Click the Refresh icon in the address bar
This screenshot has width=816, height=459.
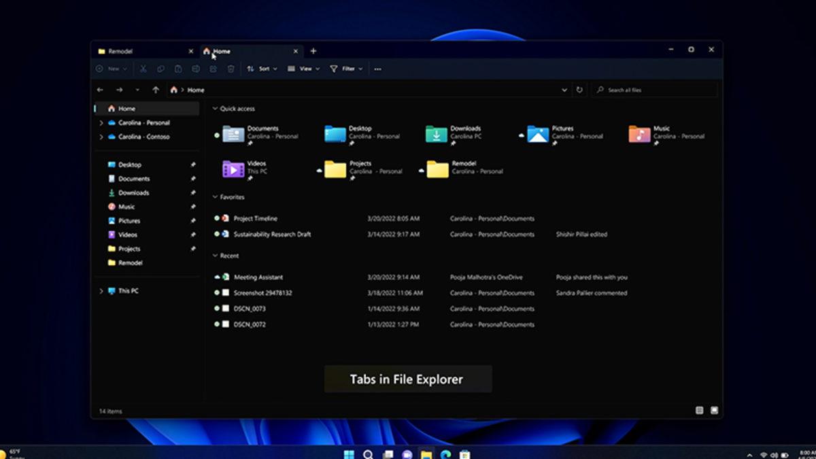click(579, 89)
